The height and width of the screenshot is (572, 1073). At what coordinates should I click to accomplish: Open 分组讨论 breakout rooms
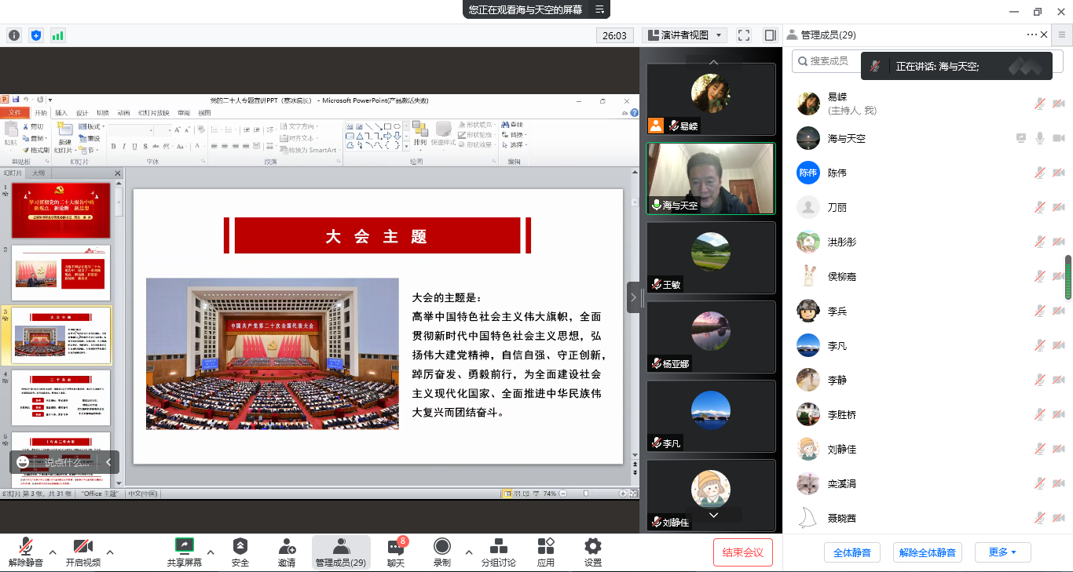[x=499, y=552]
